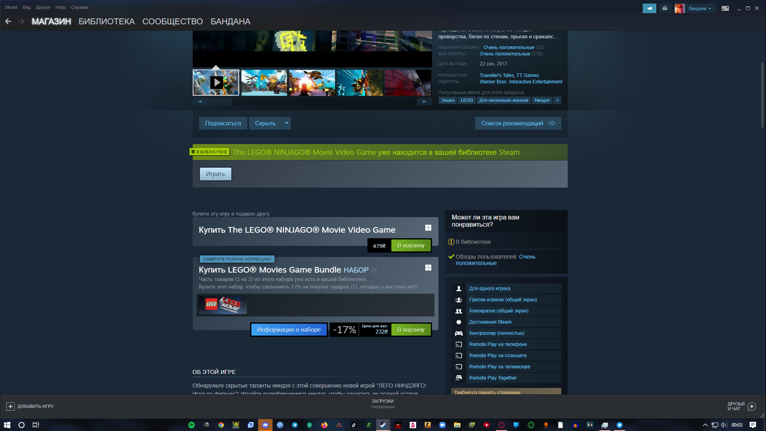Open Против игроков (общий экран) feature
The height and width of the screenshot is (431, 766).
[506, 300]
